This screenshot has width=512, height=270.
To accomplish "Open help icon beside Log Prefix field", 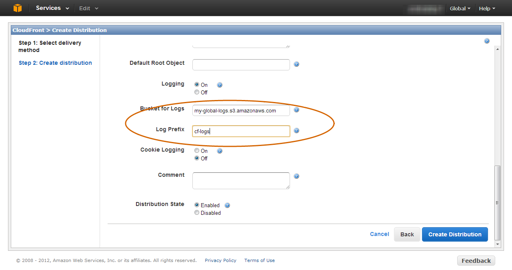I will (296, 131).
